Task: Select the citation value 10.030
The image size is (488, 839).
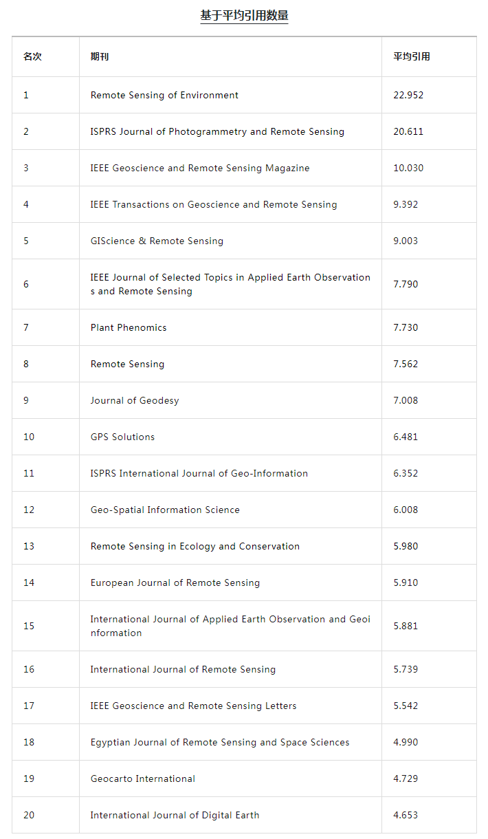Action: pyautogui.click(x=408, y=168)
